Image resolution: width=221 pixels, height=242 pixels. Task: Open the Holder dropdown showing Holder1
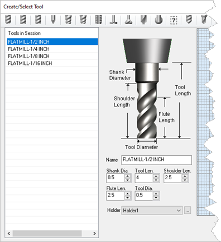point(152,211)
